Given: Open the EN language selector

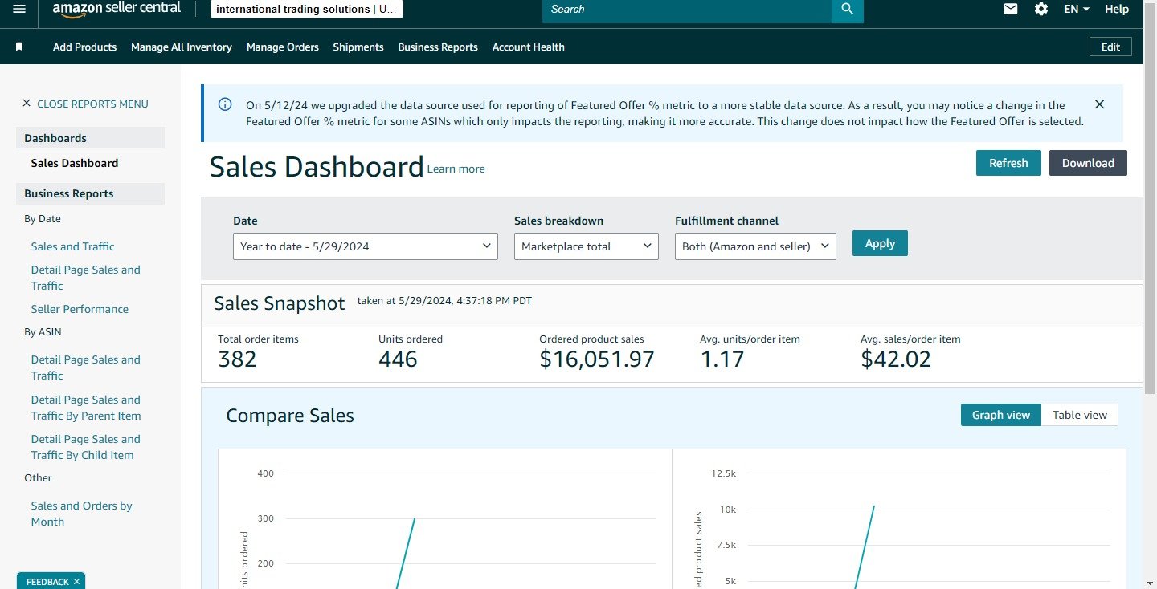Looking at the screenshot, I should pos(1076,9).
